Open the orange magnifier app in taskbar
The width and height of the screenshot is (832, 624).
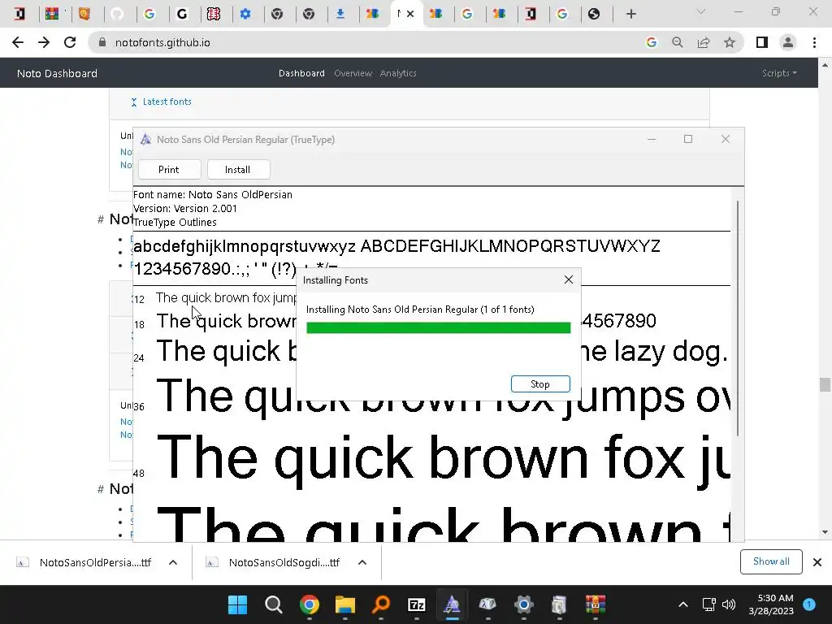point(381,604)
